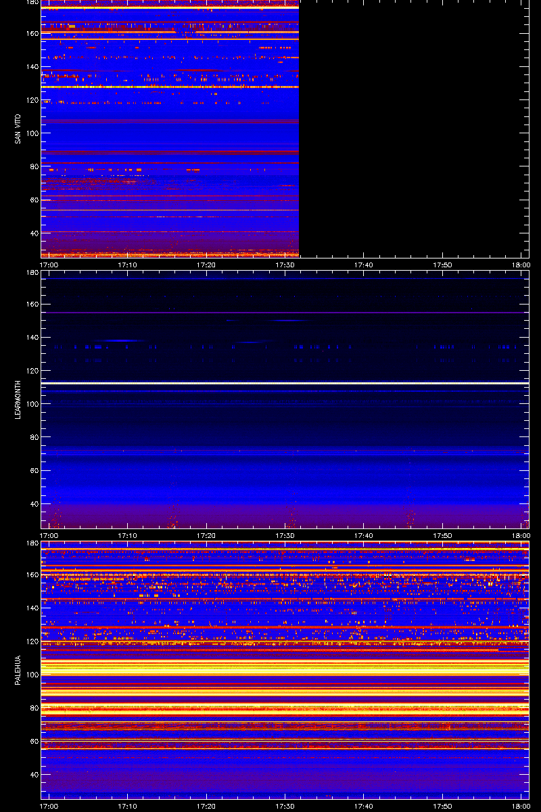Select the 80 tick on Learmonth axis
Viewport: 541px width, 812px height.
pyautogui.click(x=34, y=437)
